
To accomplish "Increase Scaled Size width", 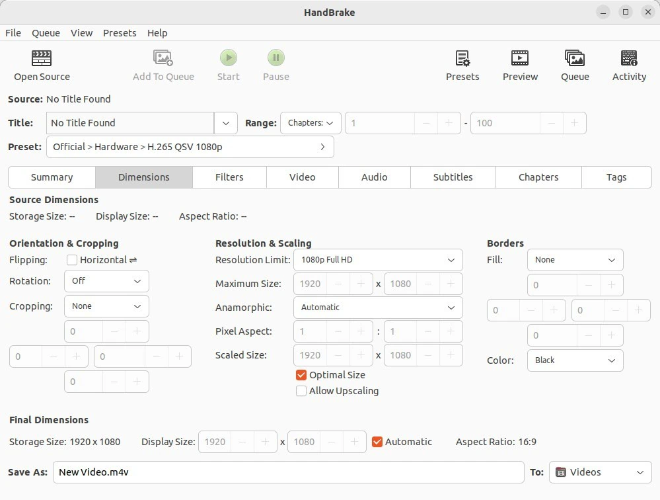I will pos(361,355).
